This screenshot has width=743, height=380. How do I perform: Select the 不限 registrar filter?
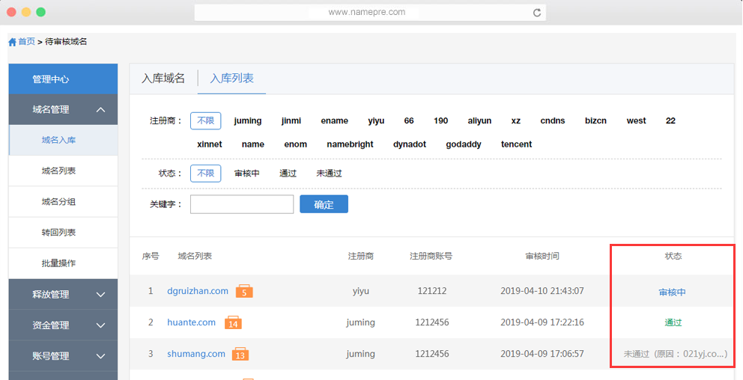[205, 120]
